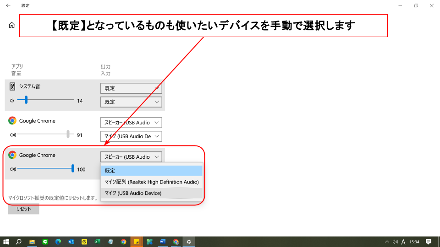
Task: Go to Settings home via house icon
Action: 11,25
